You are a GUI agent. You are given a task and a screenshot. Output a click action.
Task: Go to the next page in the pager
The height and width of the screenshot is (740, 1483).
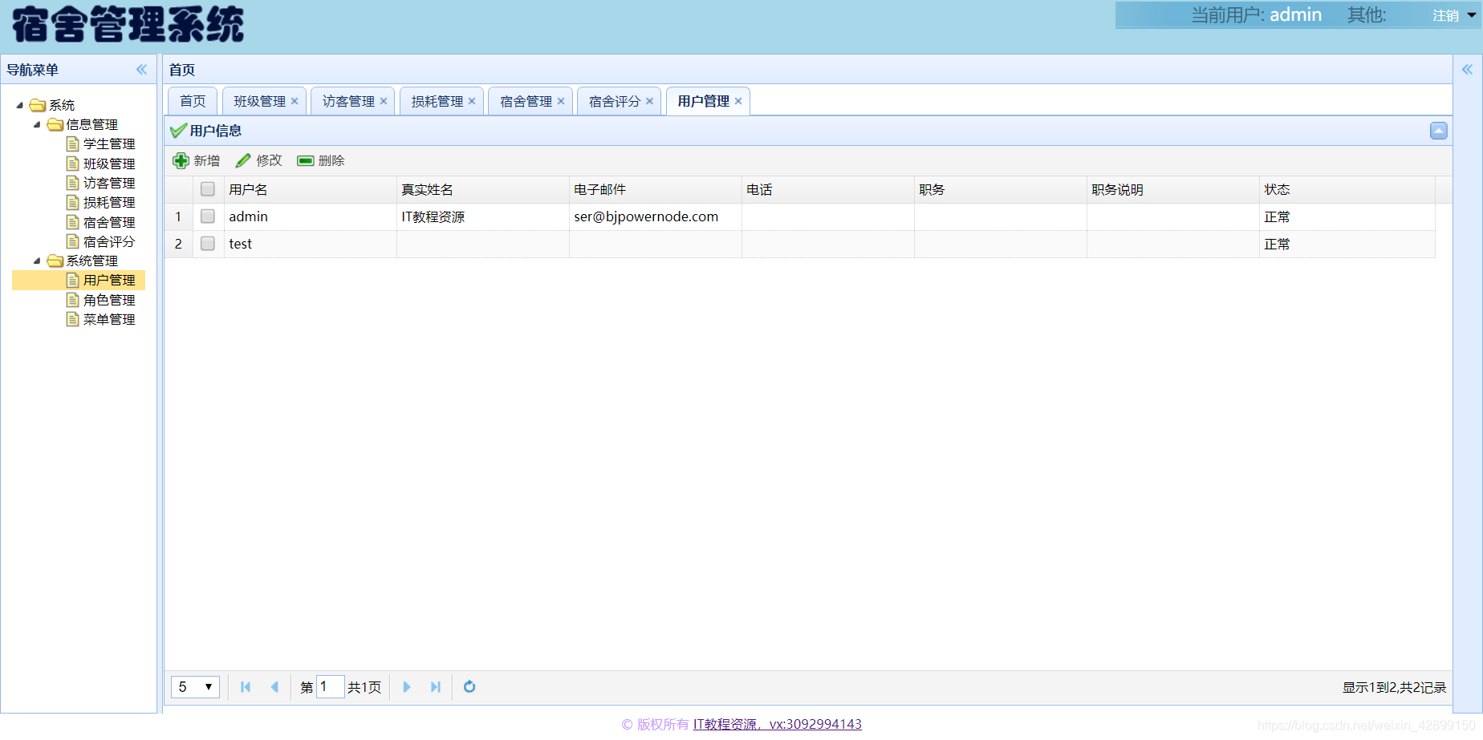(407, 687)
